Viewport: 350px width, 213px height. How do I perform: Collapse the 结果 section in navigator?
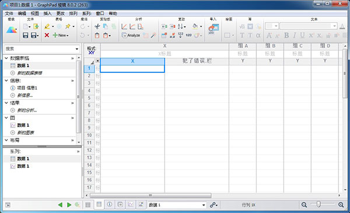click(6, 103)
